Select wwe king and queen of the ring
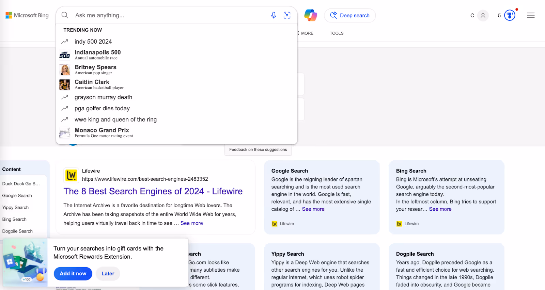545x290 pixels. click(x=176, y=119)
